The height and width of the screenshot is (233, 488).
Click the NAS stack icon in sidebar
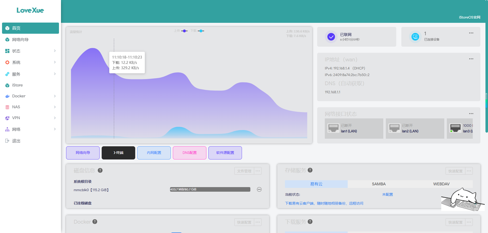(7, 107)
